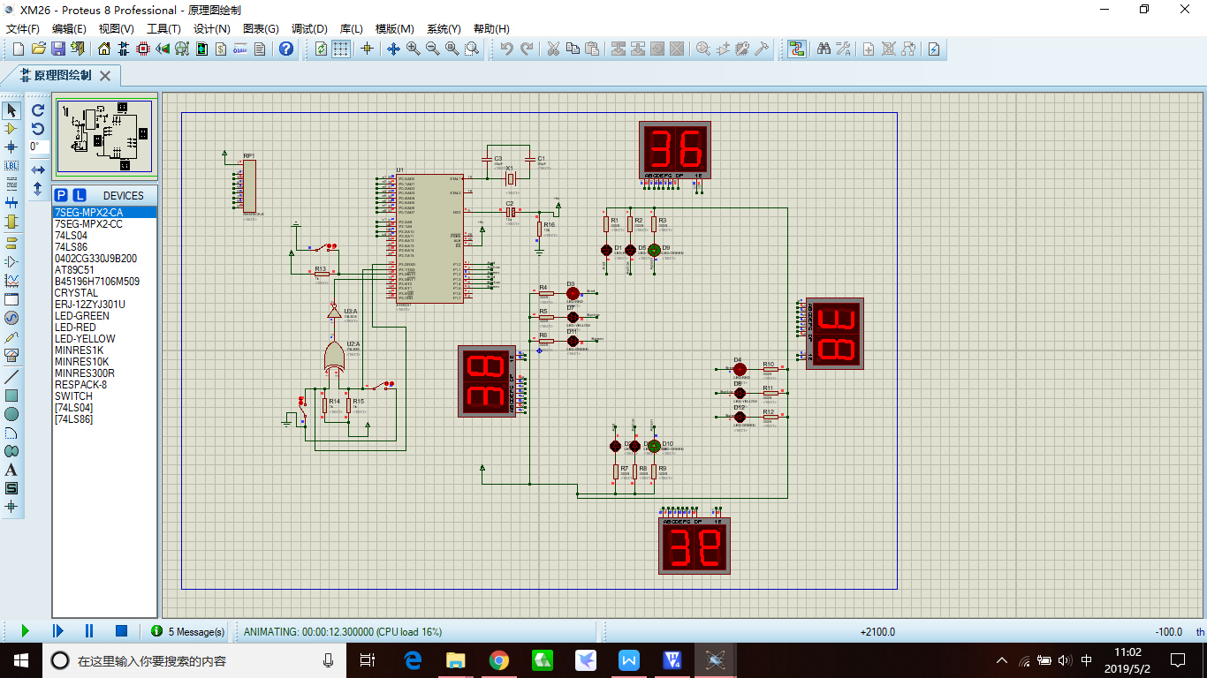Select 7SEG-MPX2-CC in device list
This screenshot has width=1207, height=678.
[x=104, y=224]
